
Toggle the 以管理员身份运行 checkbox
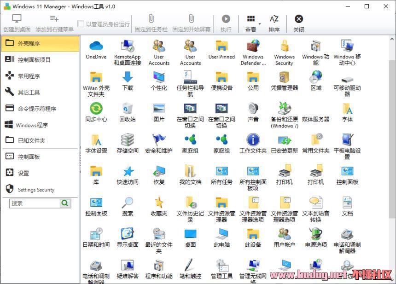pos(81,24)
